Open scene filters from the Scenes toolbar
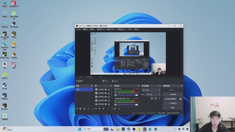235x132 pixels. [84, 109]
